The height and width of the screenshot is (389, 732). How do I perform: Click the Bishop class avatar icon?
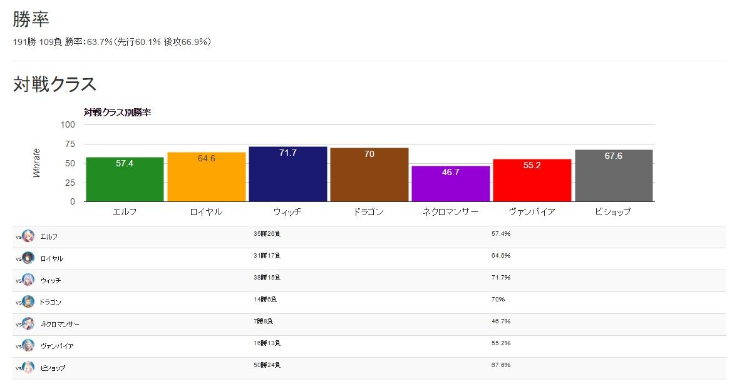point(28,368)
